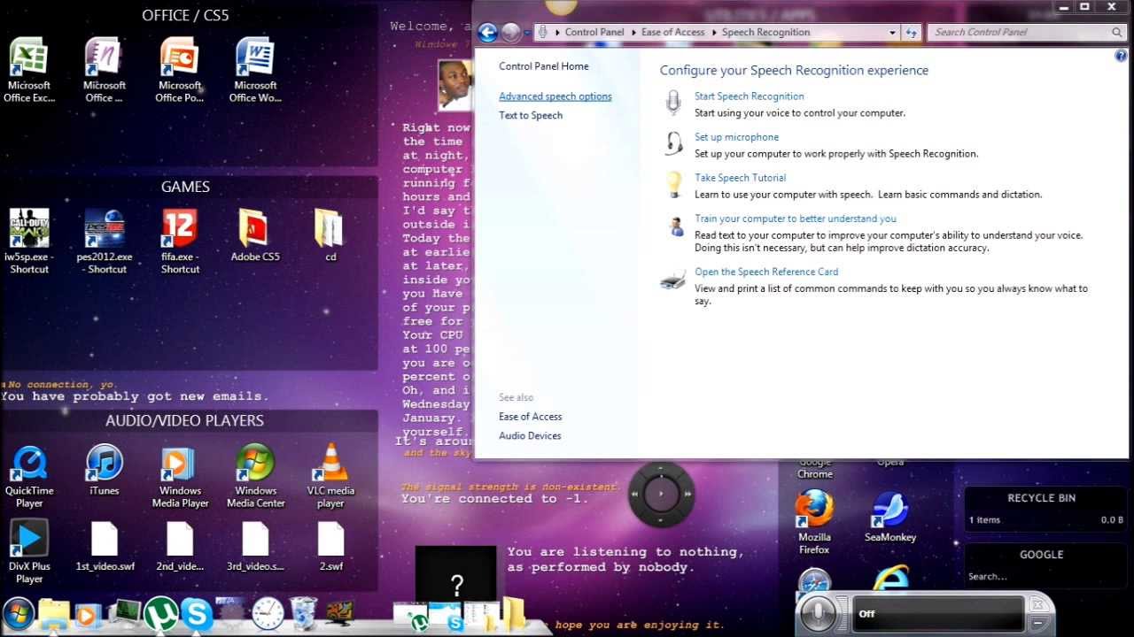
Task: Launch iw5sp.exe Call of Duty shortcut
Action: (x=29, y=242)
